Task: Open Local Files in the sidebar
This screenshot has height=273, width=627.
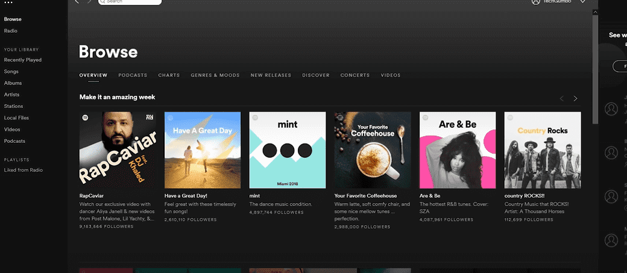Action: click(x=16, y=118)
